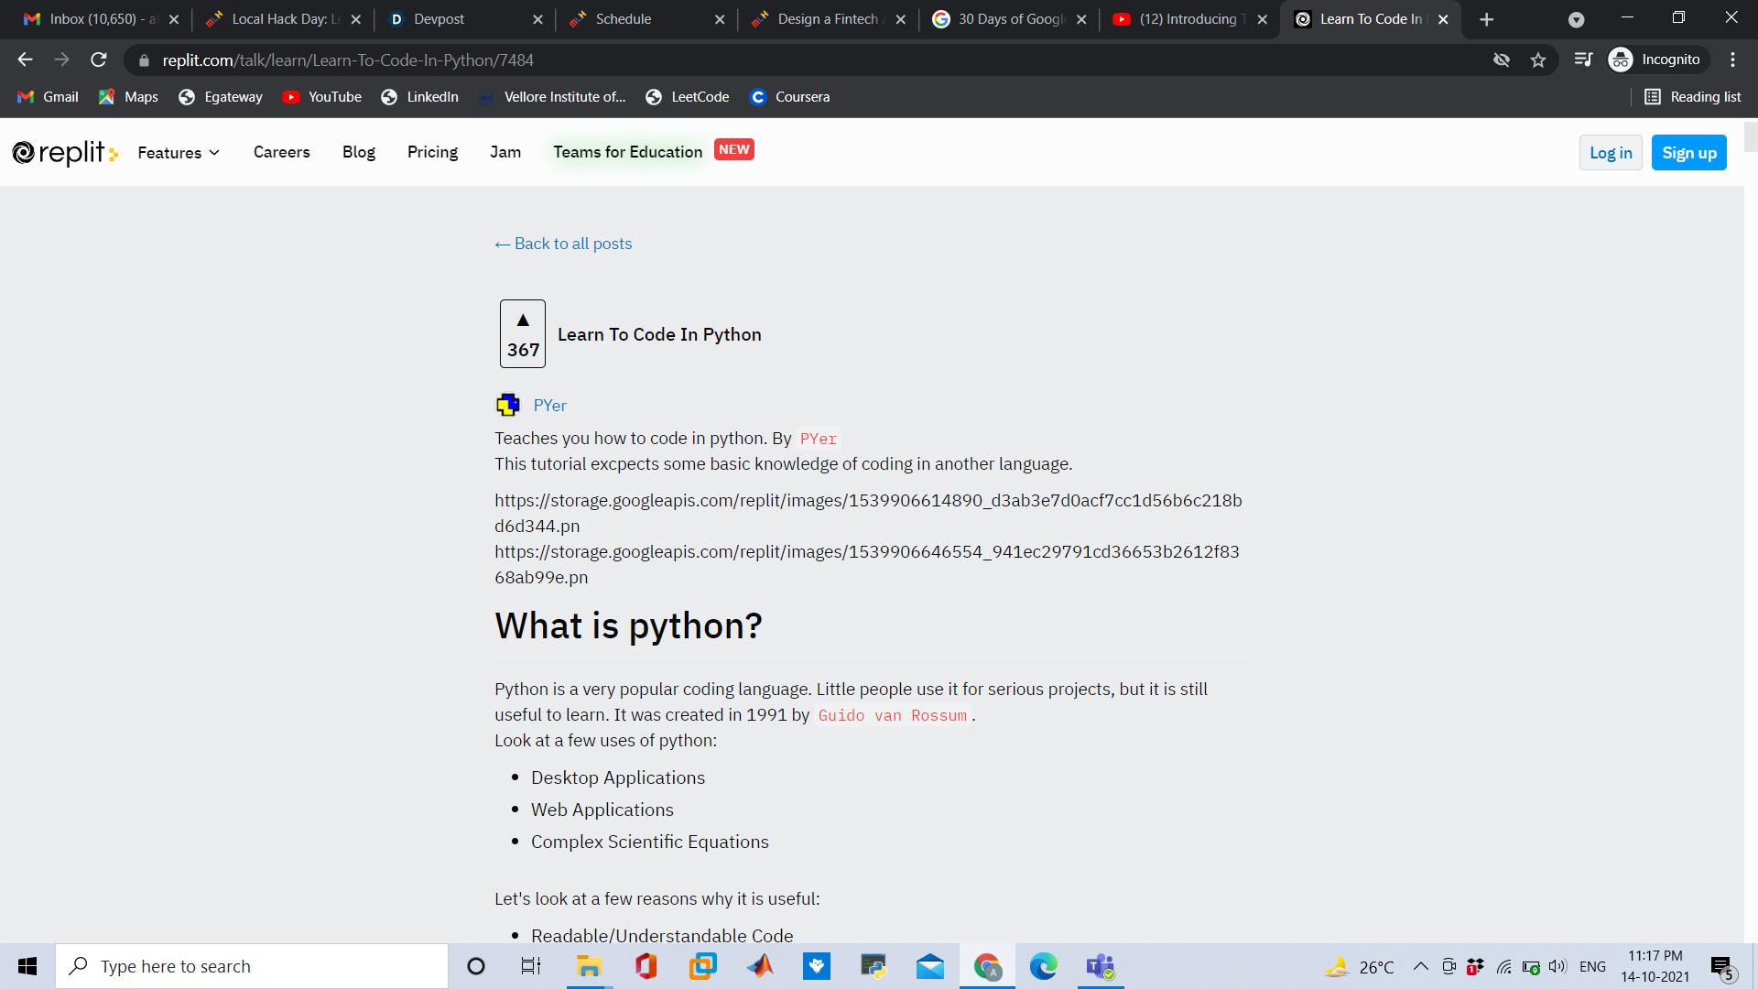1758x989 pixels.
Task: Toggle the Reading list panel
Action: pyautogui.click(x=1692, y=97)
